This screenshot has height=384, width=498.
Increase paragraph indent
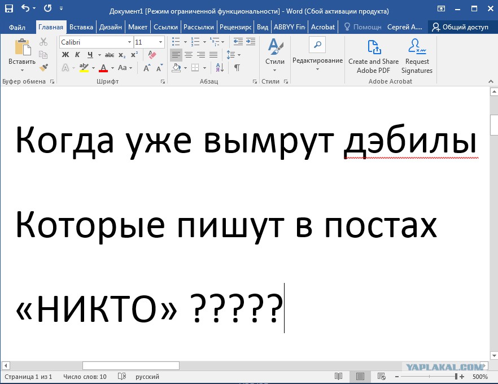coord(251,42)
